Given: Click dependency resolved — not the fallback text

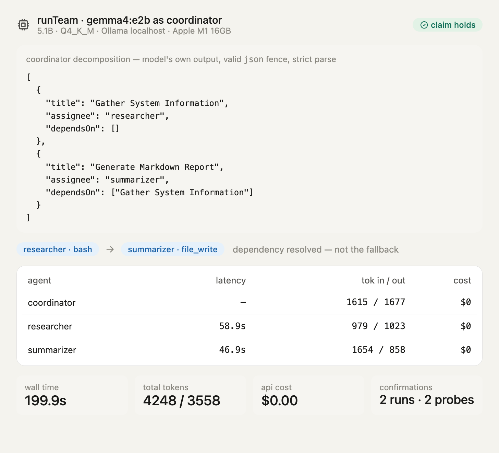Looking at the screenshot, I should tap(316, 249).
